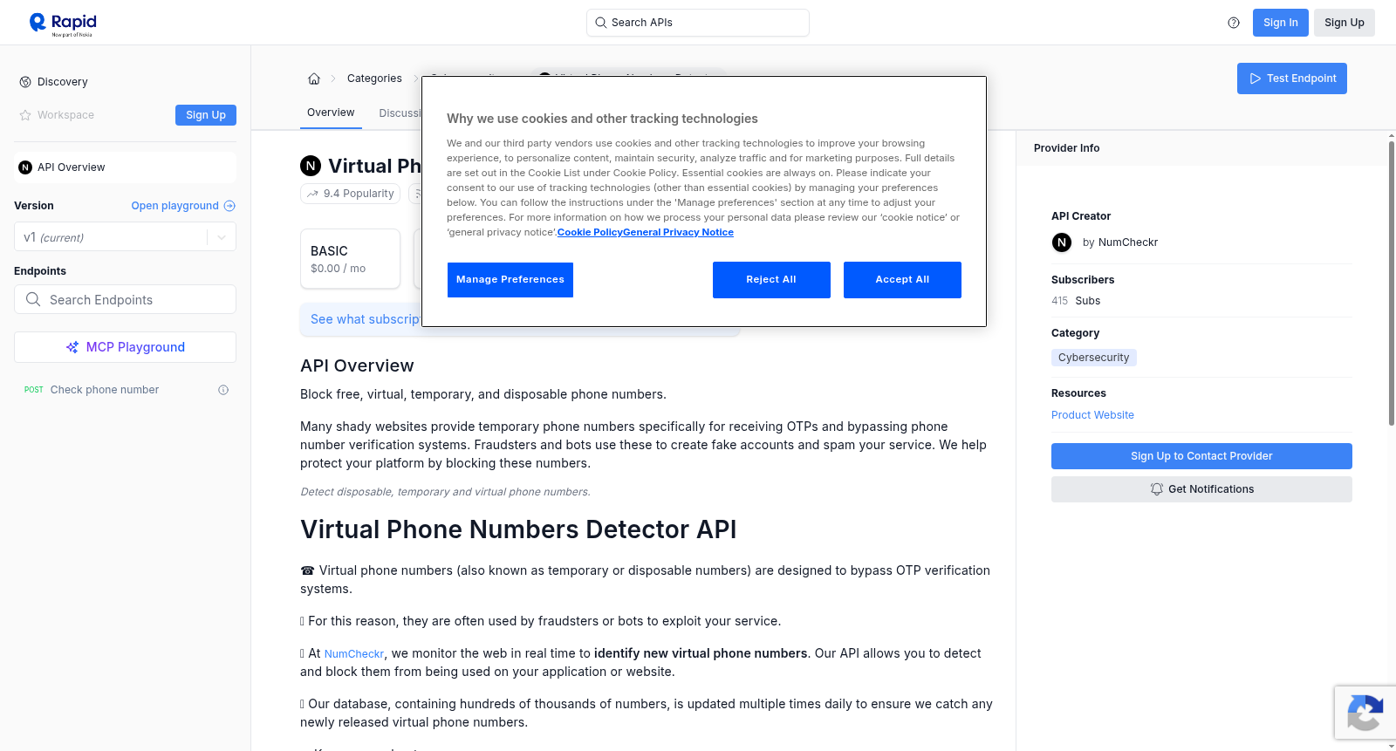Viewport: 1396px width, 751px height.
Task: Click the Sign In button
Action: tap(1281, 23)
